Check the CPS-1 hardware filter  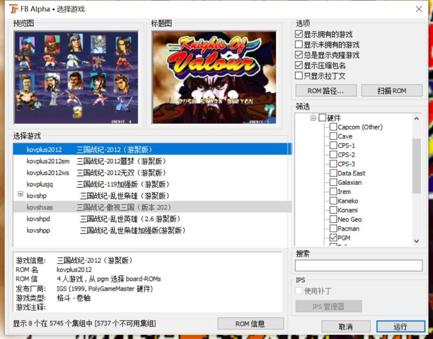click(x=333, y=145)
